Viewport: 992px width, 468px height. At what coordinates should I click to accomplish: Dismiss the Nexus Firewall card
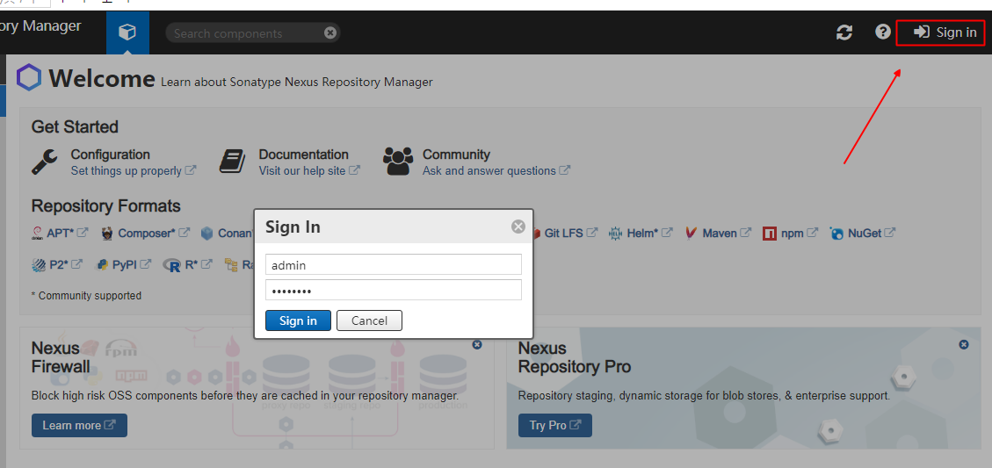click(x=477, y=345)
